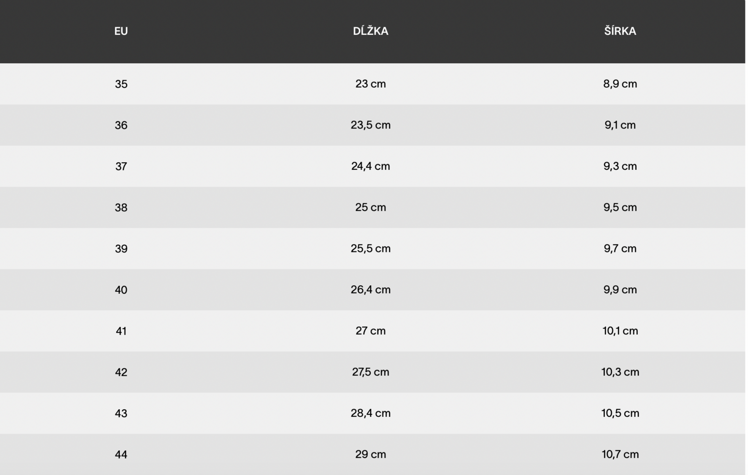Select EU size 36 cell
The width and height of the screenshot is (748, 475).
point(121,125)
